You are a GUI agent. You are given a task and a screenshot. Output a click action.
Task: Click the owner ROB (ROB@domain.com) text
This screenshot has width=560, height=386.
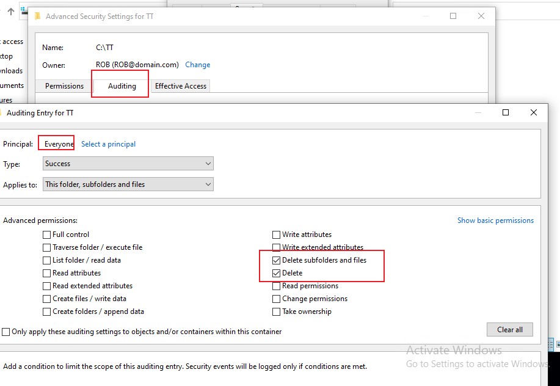pos(137,65)
